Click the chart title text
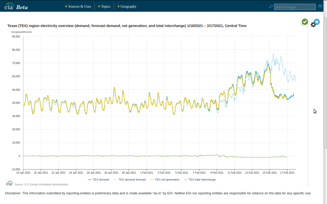The image size is (327, 204). click(x=127, y=26)
